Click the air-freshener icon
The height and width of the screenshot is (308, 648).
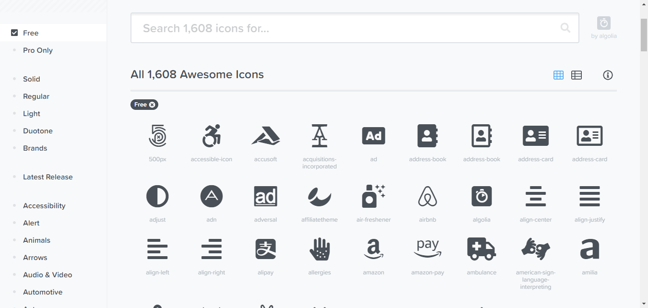pyautogui.click(x=374, y=196)
